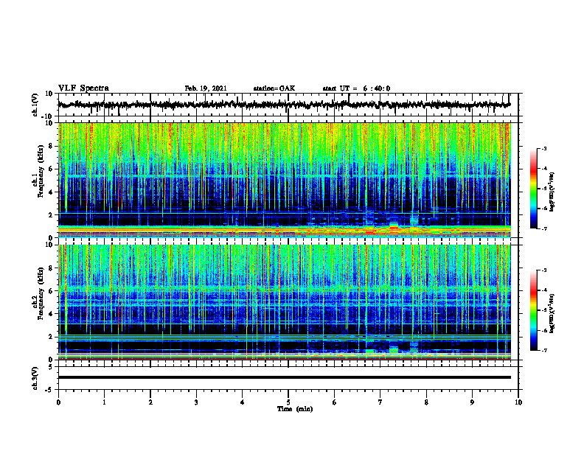Click the "-3" label on ch.1 color scale
The height and width of the screenshot is (451, 584).
tap(543, 149)
